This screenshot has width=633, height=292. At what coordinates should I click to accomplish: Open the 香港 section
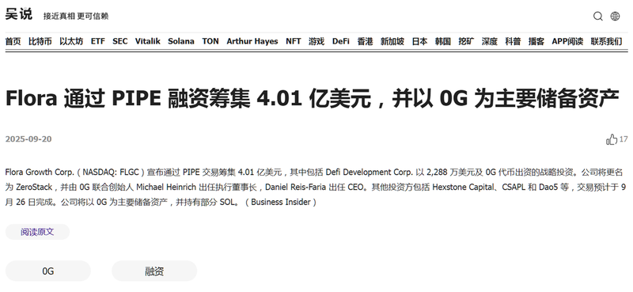click(365, 41)
